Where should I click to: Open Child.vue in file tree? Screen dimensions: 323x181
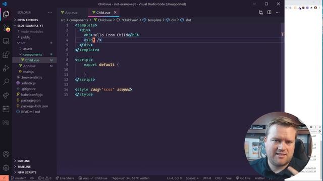32,60
